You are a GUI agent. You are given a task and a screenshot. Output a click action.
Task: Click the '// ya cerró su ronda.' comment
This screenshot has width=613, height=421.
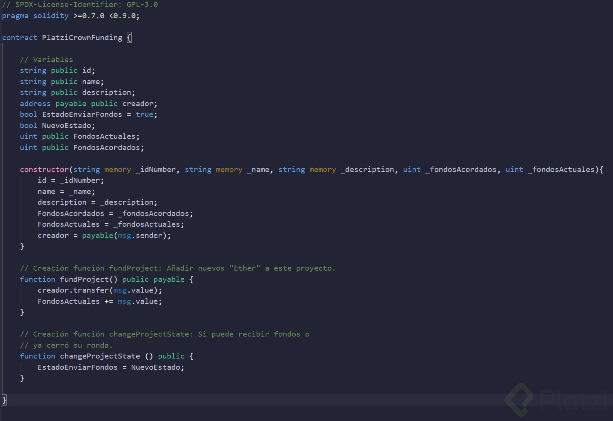point(66,345)
